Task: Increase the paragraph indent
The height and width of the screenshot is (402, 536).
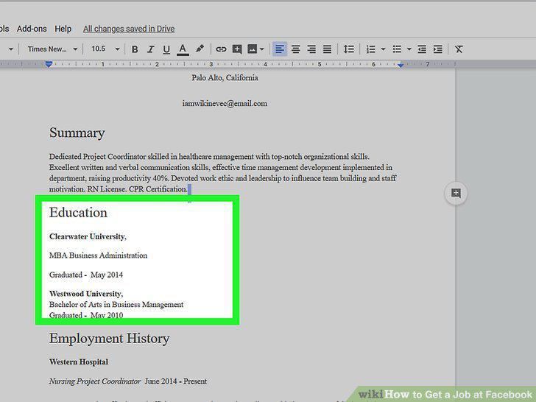Action: tap(438, 49)
